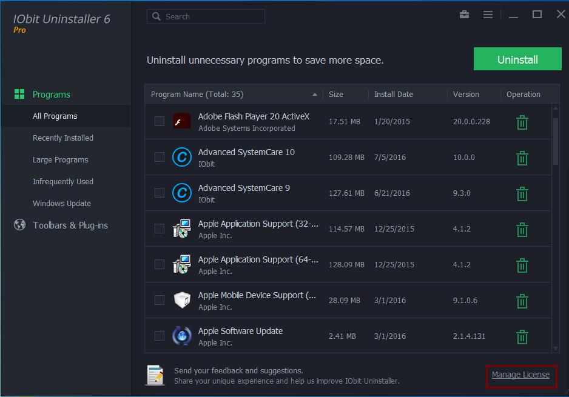Image resolution: width=569 pixels, height=397 pixels.
Task: Click the 2.41 MB size value
Action: coord(342,336)
